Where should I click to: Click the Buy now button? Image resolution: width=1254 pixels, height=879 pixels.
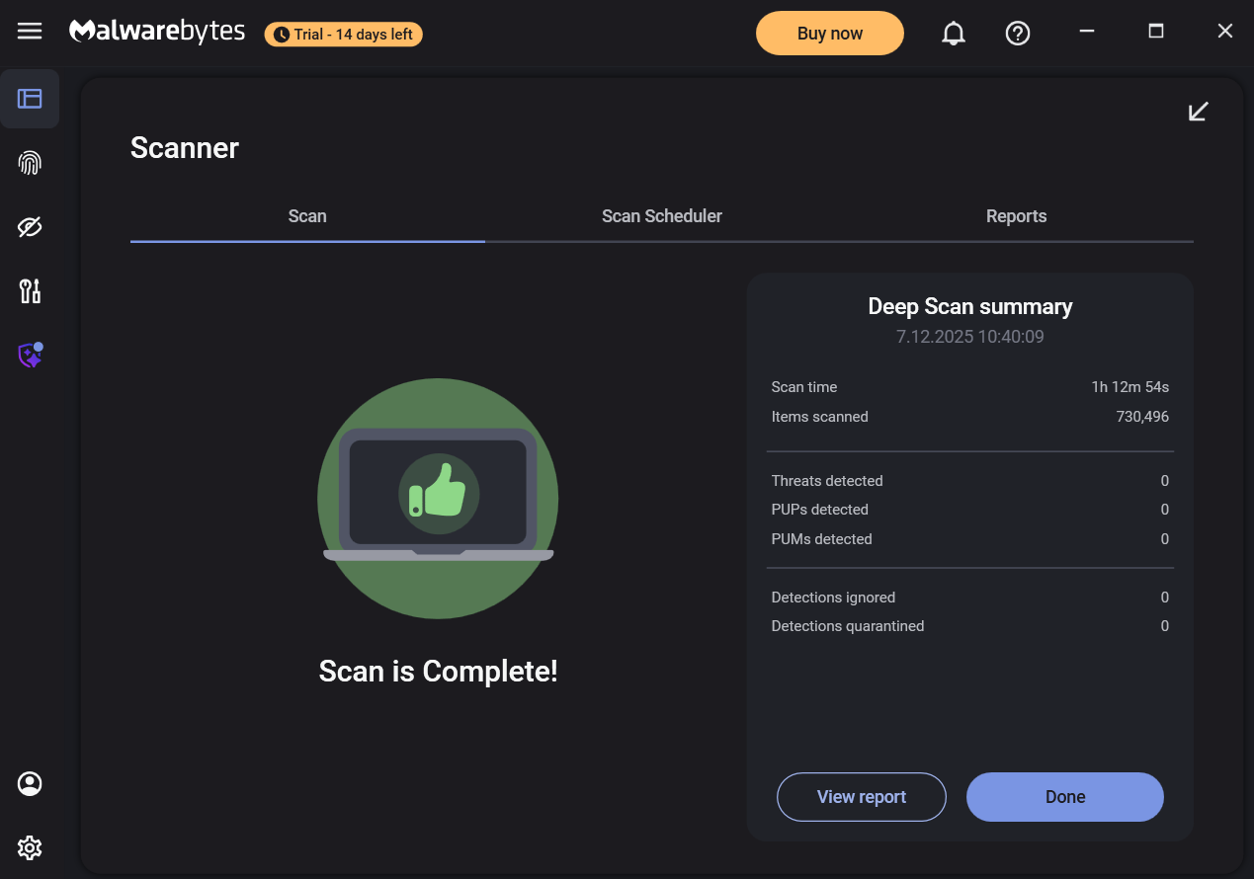coord(830,34)
